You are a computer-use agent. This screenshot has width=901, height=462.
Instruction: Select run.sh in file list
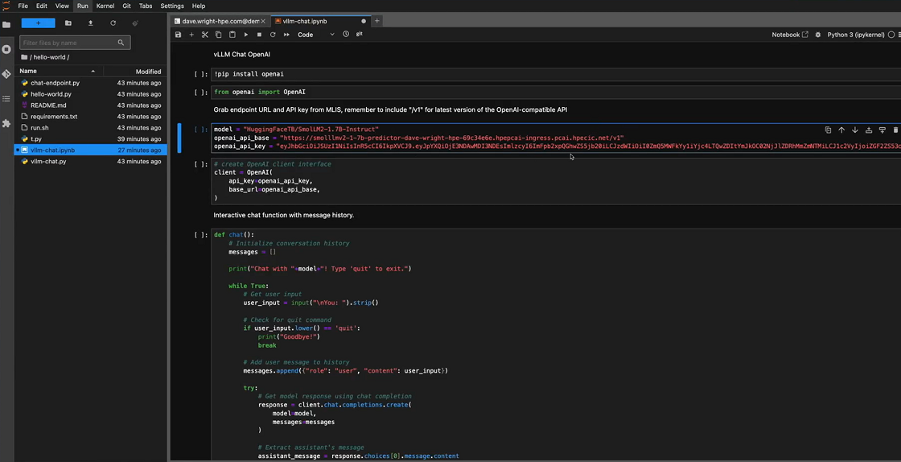[92, 127]
